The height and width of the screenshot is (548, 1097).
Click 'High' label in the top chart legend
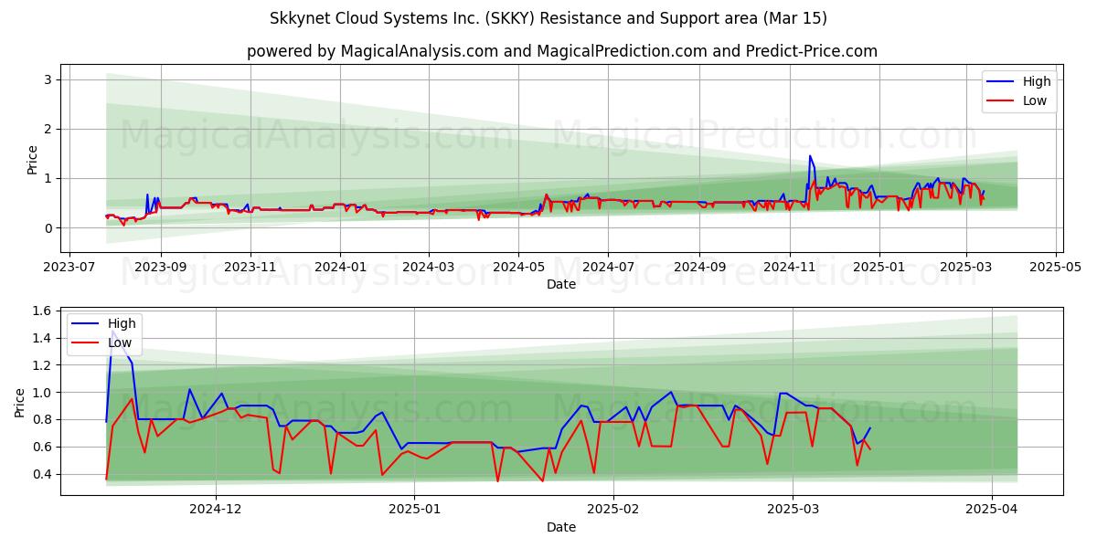[1037, 81]
